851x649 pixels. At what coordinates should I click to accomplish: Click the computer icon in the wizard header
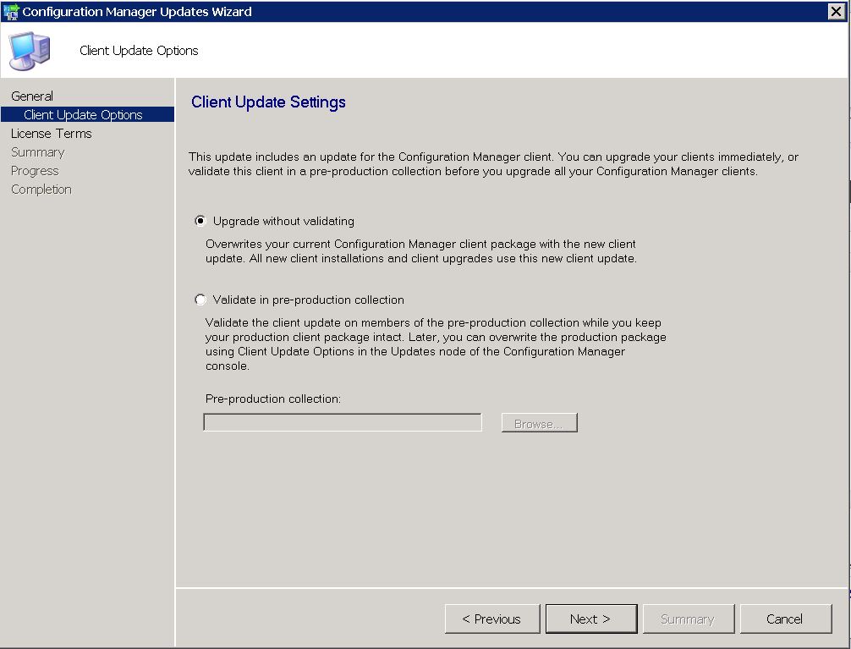point(30,51)
